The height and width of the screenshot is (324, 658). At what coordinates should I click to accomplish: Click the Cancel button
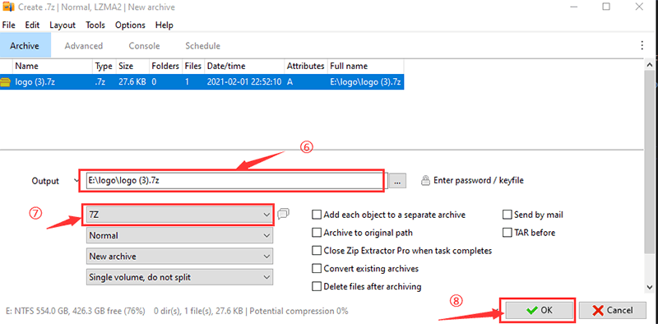612,310
